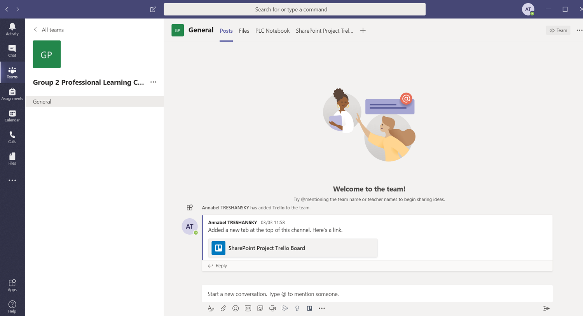Switch to the Posts tab
Image resolution: width=583 pixels, height=316 pixels.
[226, 31]
